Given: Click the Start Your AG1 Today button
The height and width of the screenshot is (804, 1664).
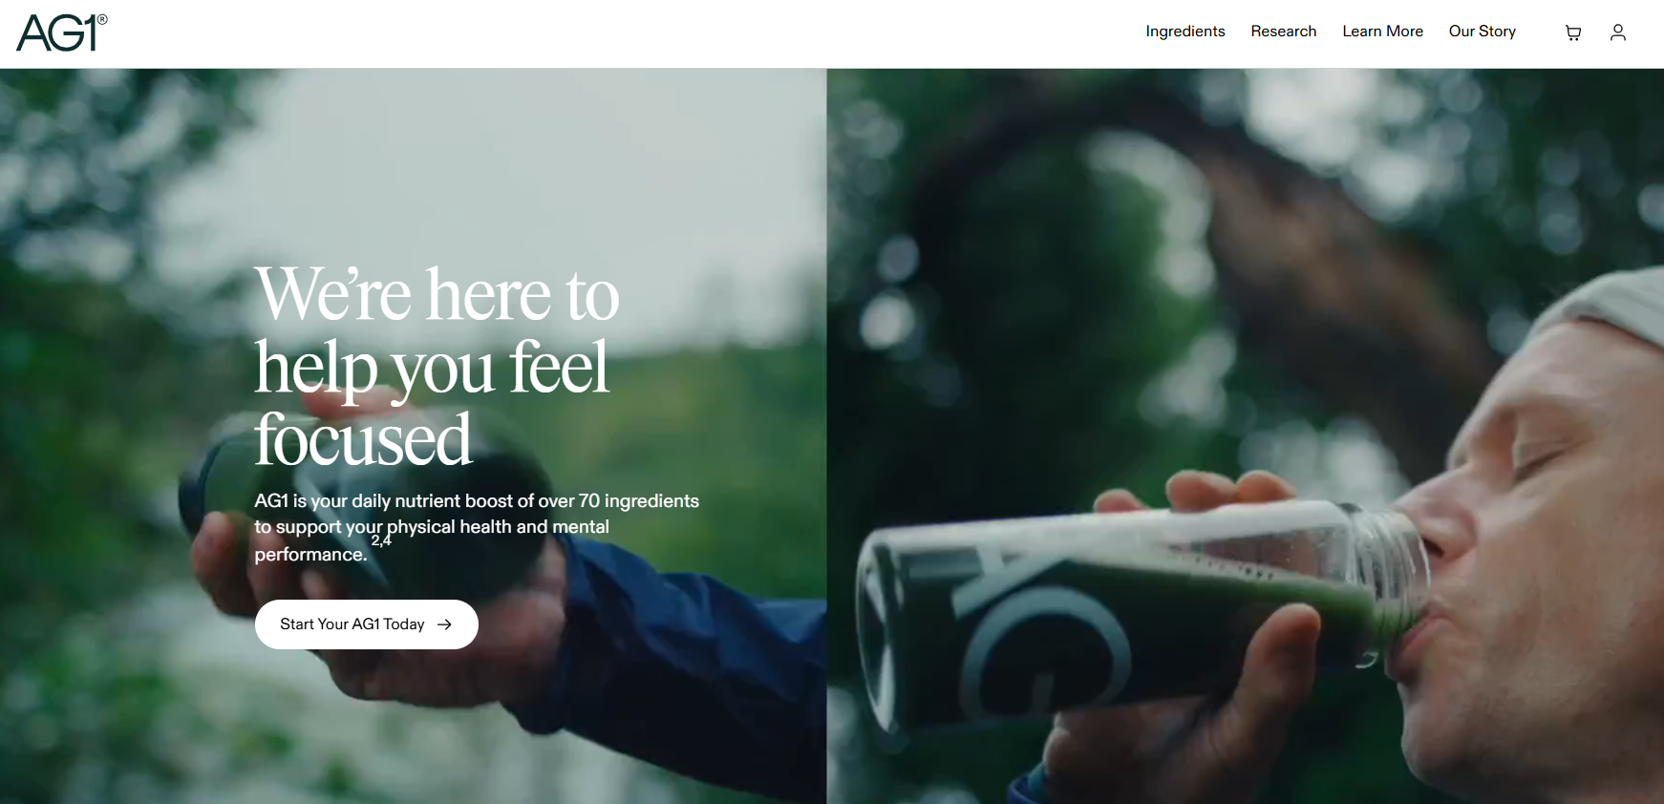Looking at the screenshot, I should [367, 624].
